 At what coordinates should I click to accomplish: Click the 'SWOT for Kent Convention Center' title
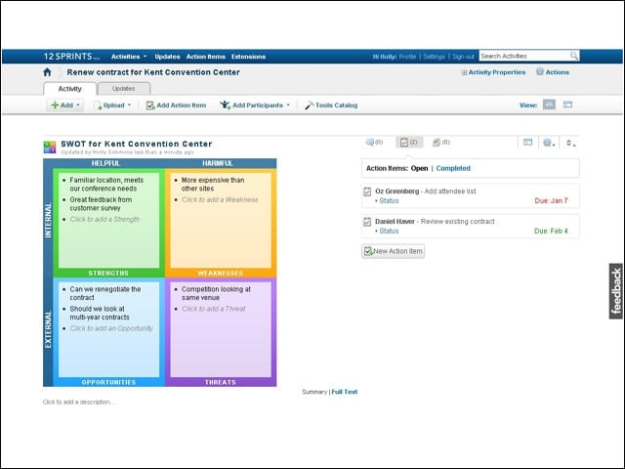(x=137, y=144)
